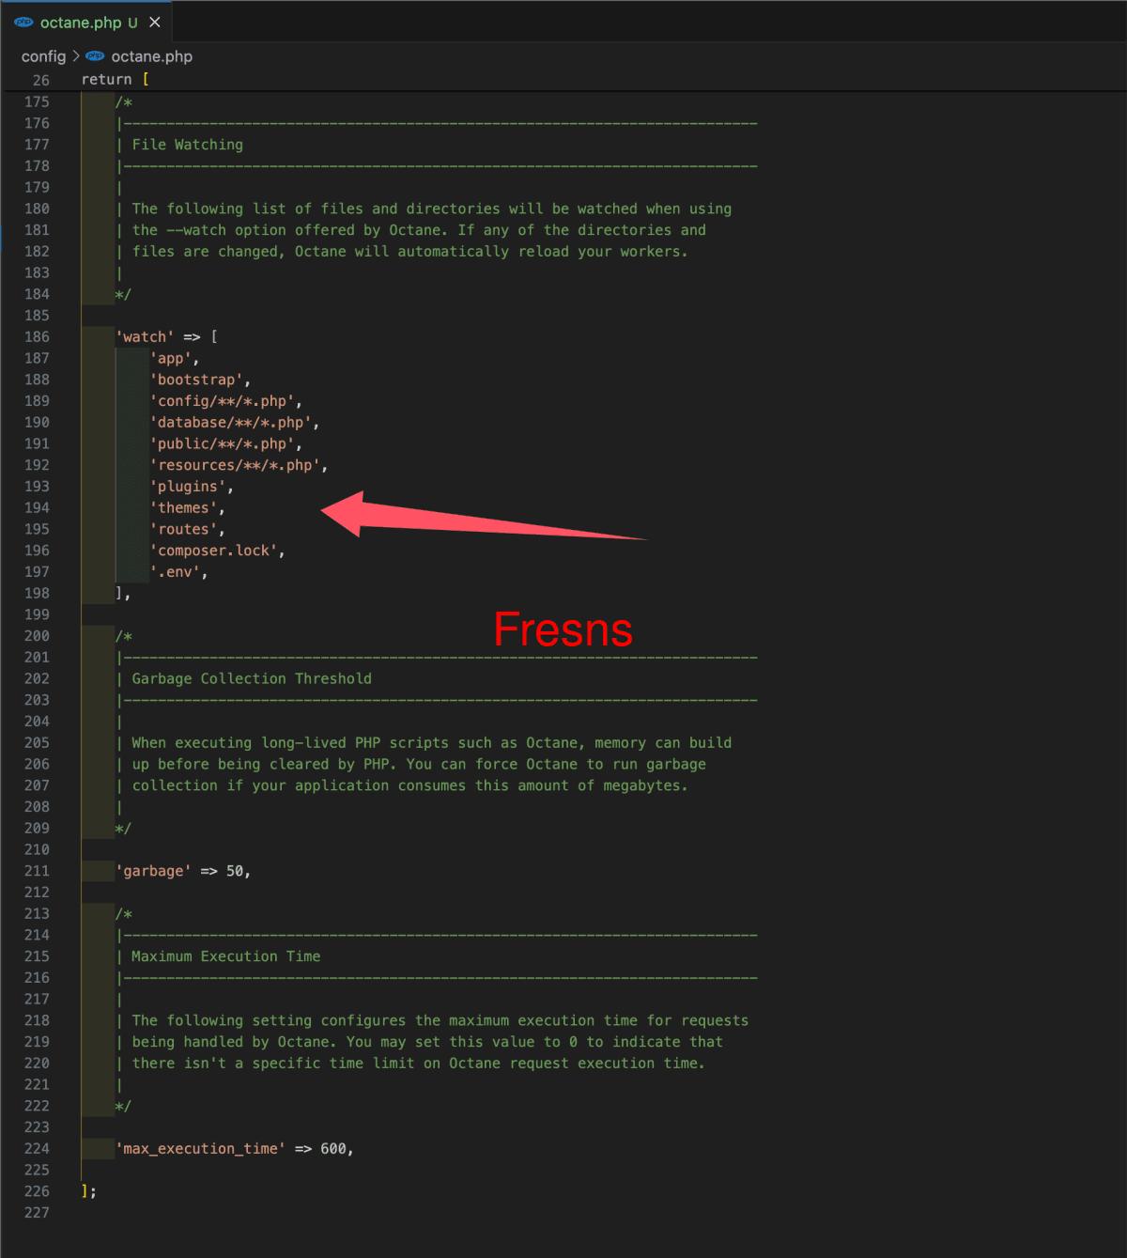Click the change indicator next to line 224
Image resolution: width=1127 pixels, height=1258 pixels.
coord(97,1148)
